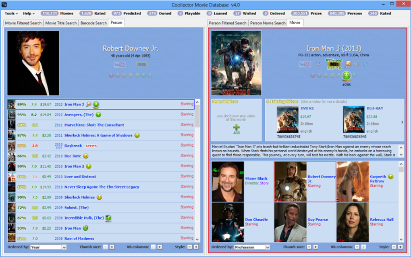
Task: Click the smiley next to Due Date
Action: 86,156
